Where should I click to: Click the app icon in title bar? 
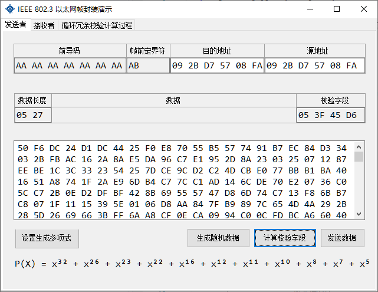(10, 9)
